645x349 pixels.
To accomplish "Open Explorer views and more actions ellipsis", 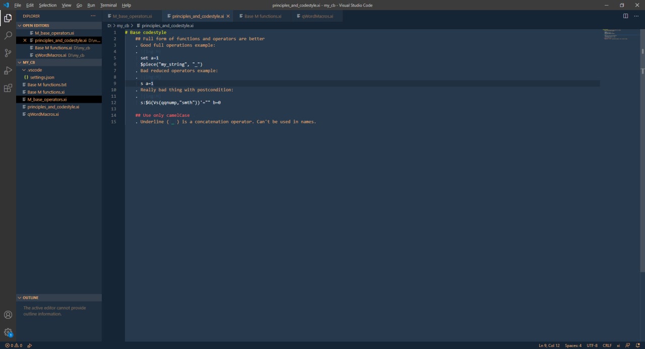I will [x=93, y=16].
